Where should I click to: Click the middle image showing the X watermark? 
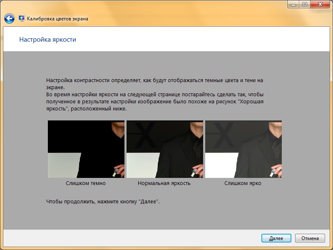coord(164,149)
